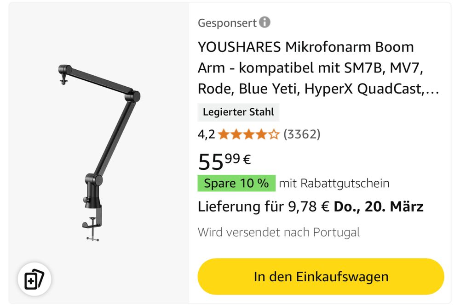
Task: Click the empty fifth rating star
Action: 274,134
